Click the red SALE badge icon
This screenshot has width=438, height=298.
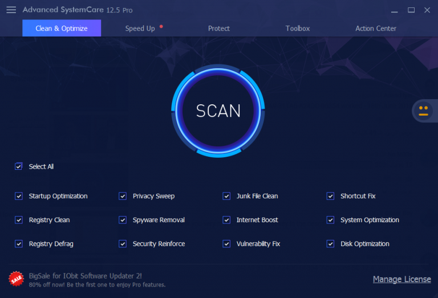point(16,279)
